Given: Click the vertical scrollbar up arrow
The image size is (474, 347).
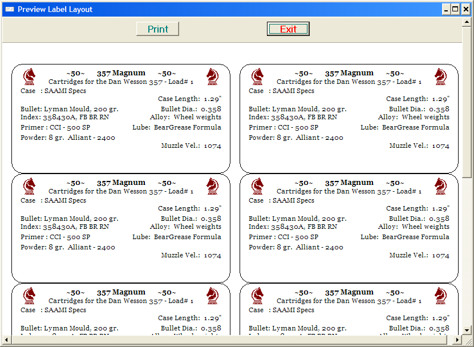Looking at the screenshot, I should point(467,22).
